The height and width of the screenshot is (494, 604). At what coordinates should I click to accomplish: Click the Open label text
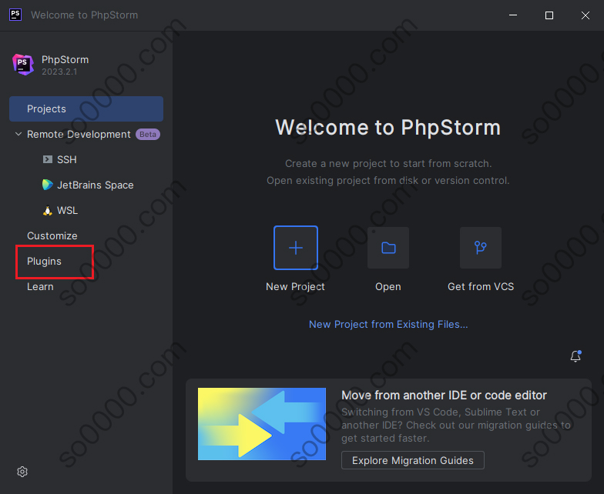(388, 286)
